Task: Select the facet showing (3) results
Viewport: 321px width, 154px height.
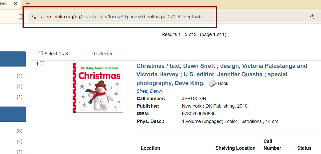Action: 19,131
